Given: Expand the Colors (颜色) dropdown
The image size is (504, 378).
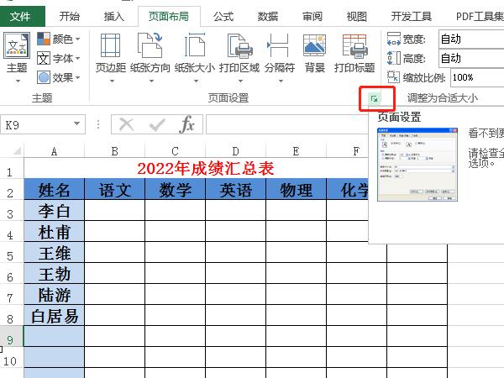Looking at the screenshot, I should click(x=60, y=39).
